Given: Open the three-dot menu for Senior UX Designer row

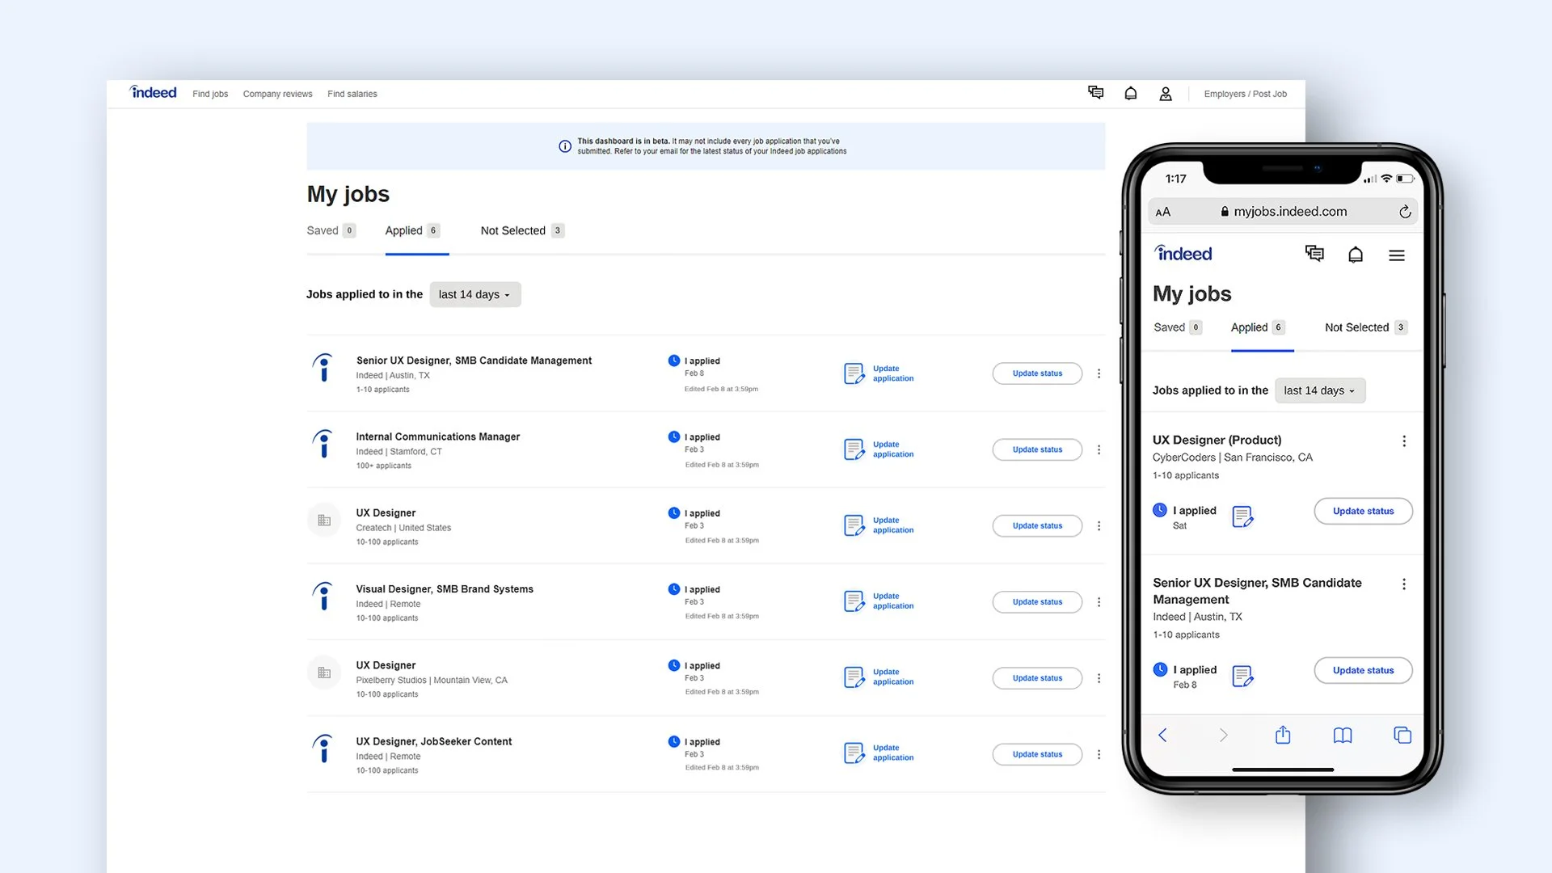Looking at the screenshot, I should [x=1099, y=373].
